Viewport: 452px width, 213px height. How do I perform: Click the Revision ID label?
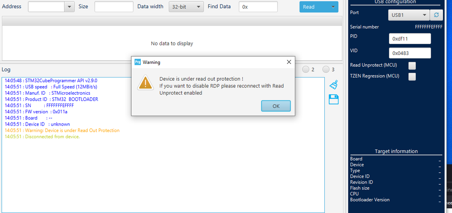tap(361, 182)
